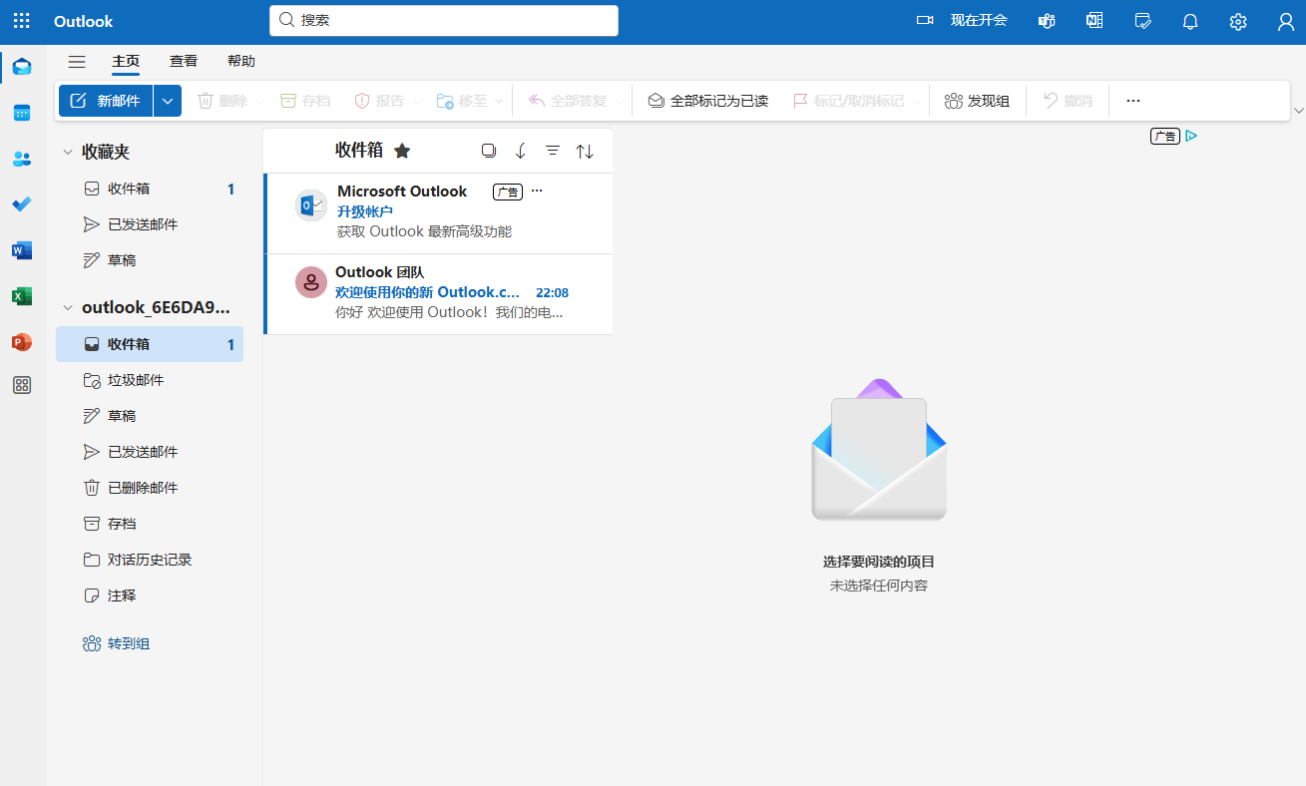Switch to the 帮助 tab
The width and height of the screenshot is (1306, 786).
click(x=241, y=62)
